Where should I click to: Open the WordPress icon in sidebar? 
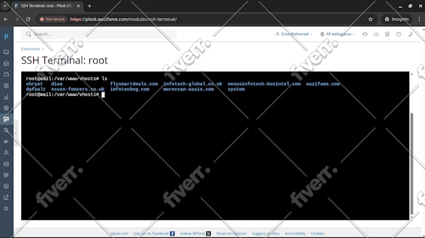pos(6,186)
